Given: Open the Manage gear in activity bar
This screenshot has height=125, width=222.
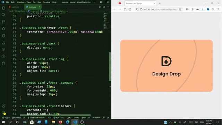Looking at the screenshot, I should click(x=3, y=112).
